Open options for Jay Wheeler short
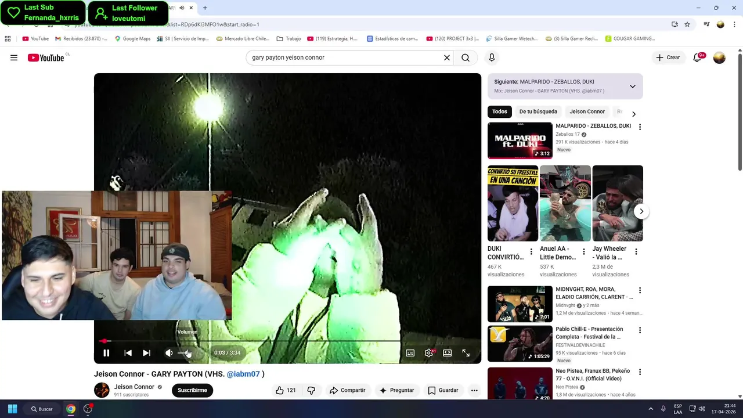The image size is (743, 418). [x=636, y=252]
